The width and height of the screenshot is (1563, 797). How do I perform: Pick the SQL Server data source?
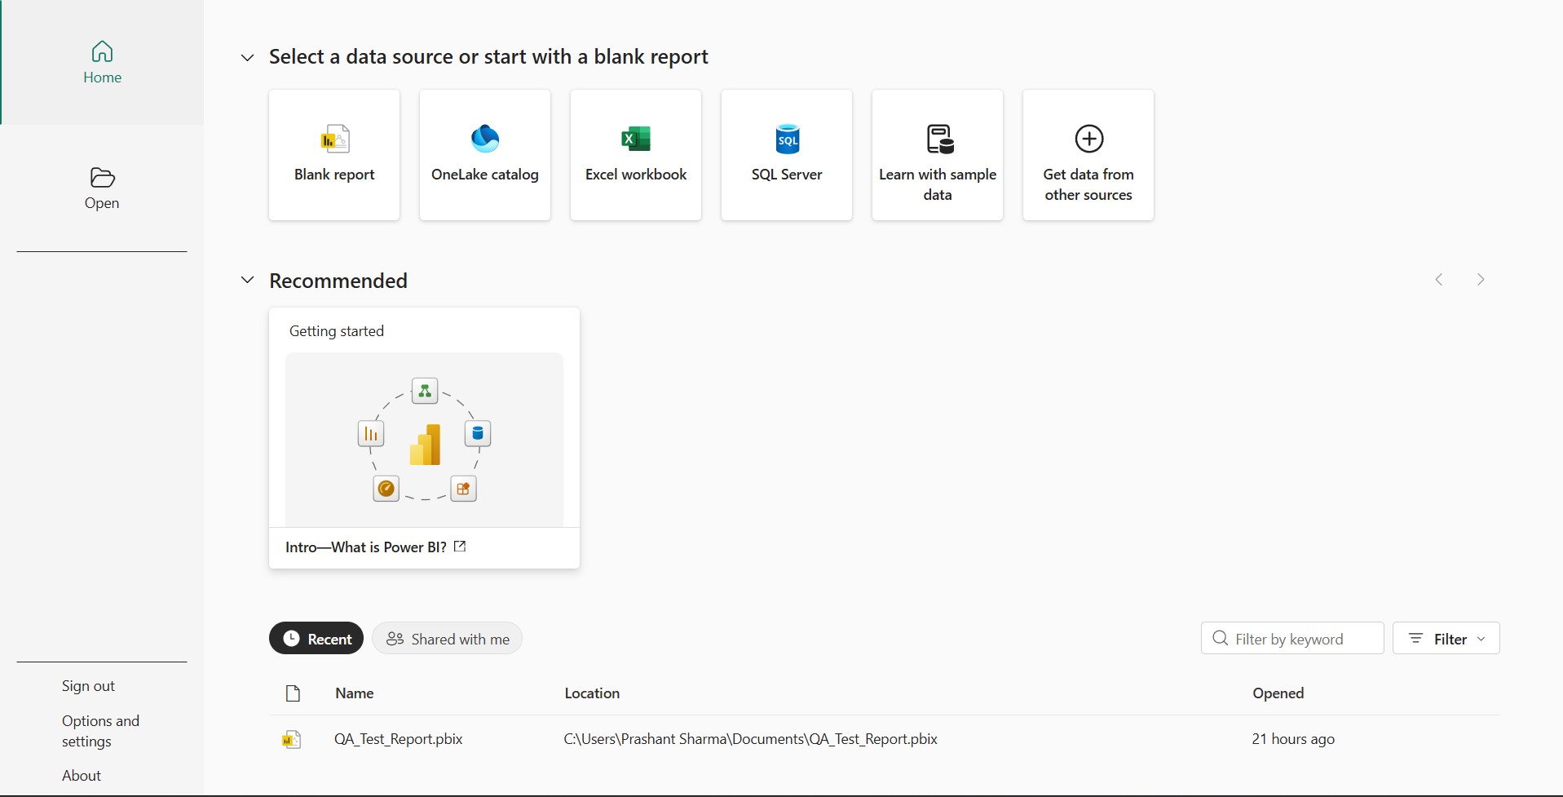pyautogui.click(x=787, y=155)
